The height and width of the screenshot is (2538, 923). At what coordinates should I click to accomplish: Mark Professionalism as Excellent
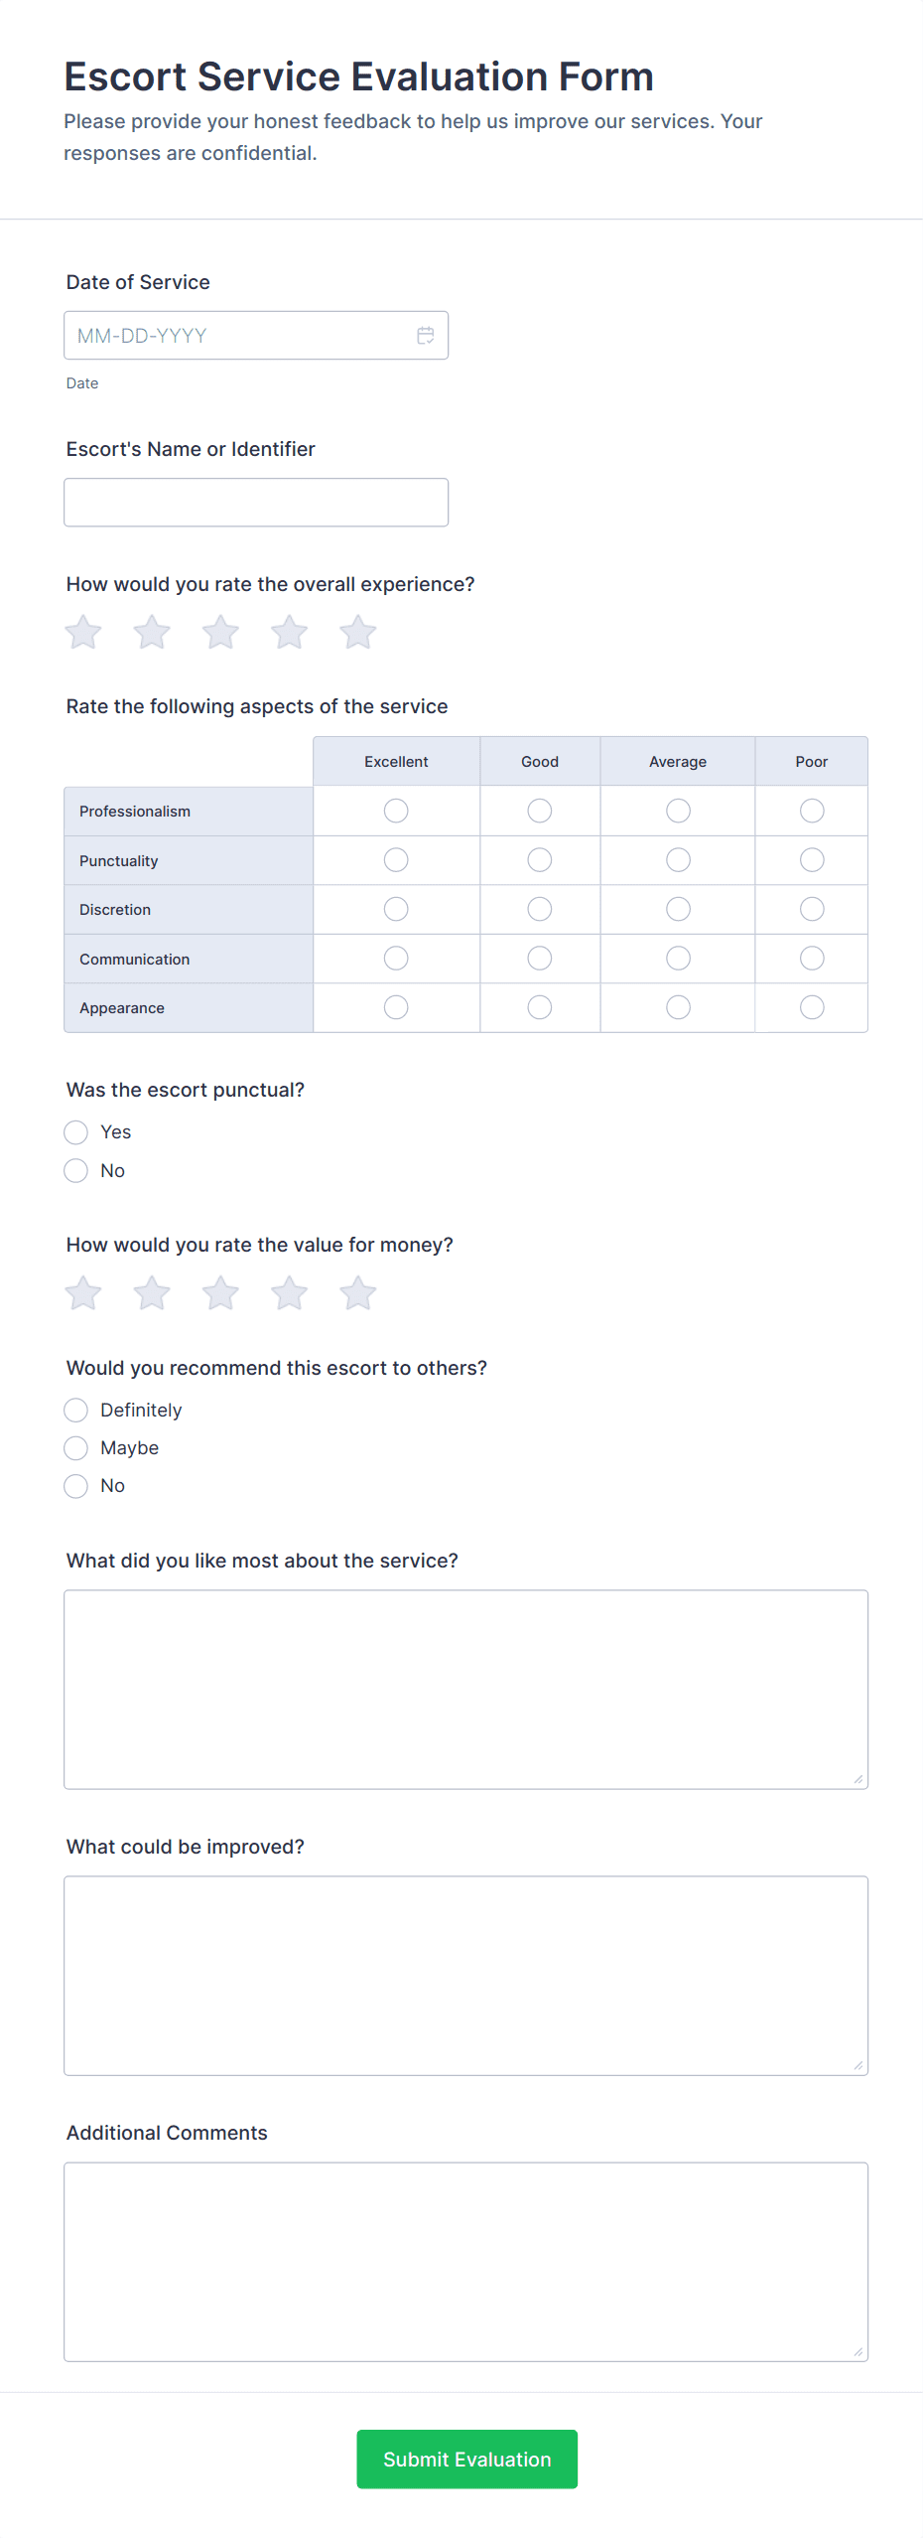pos(396,811)
